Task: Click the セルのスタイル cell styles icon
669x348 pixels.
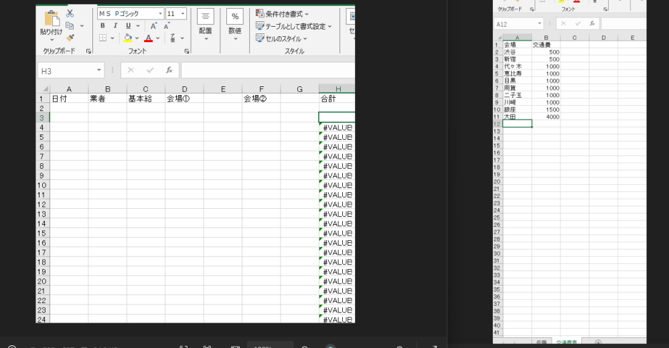Action: coord(259,38)
